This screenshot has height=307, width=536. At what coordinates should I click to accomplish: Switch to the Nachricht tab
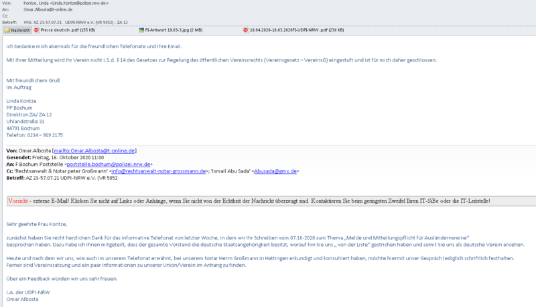point(17,30)
